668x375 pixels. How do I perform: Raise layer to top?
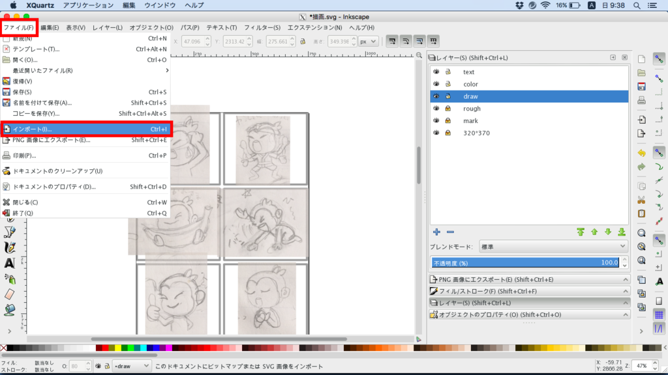coord(581,232)
